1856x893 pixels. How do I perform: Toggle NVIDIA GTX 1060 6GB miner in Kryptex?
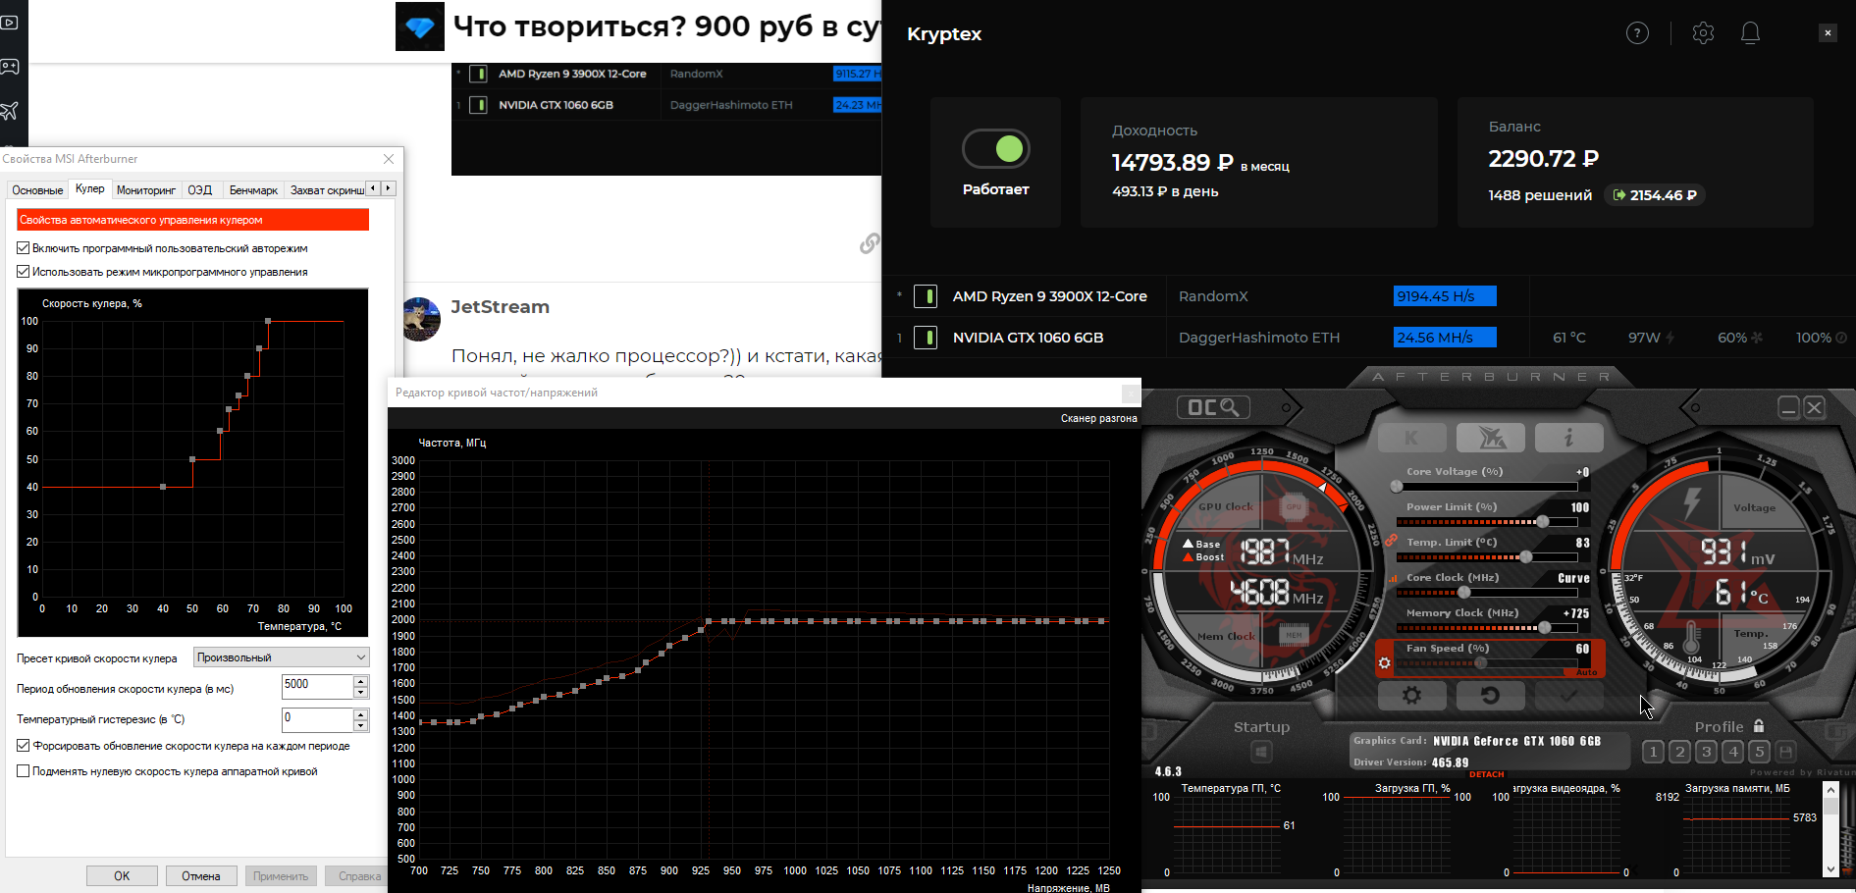pyautogui.click(x=925, y=338)
